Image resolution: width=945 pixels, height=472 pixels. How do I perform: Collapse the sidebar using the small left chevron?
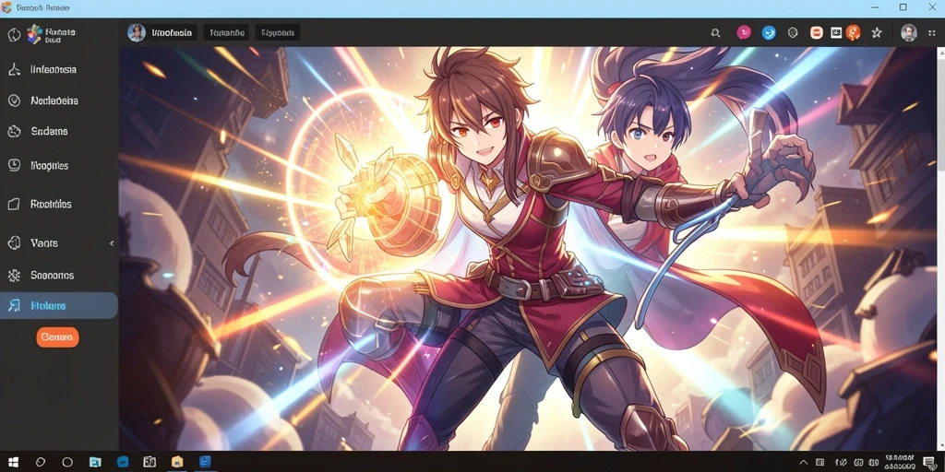coord(112,243)
